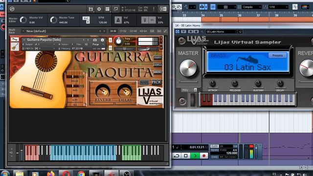Open instrument edit wrench icon
313x176 pixels.
click(15, 39)
